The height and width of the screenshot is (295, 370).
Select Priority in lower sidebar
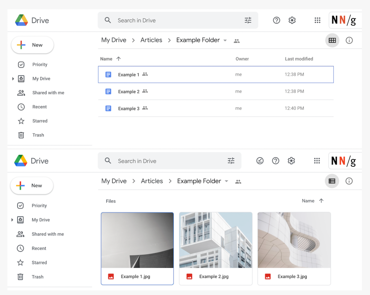click(39, 205)
